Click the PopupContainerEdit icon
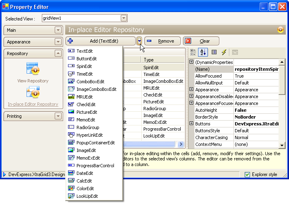The image size is (289, 203). pyautogui.click(x=71, y=142)
